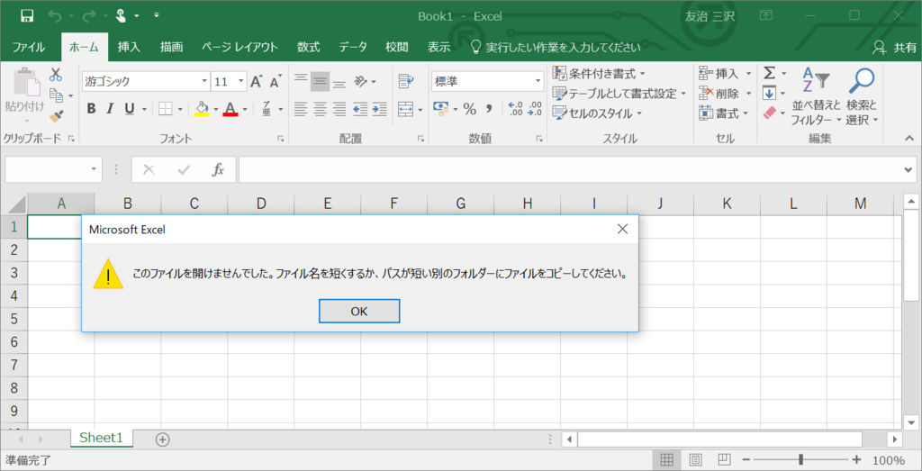Image resolution: width=922 pixels, height=471 pixels.
Task: Click the Clear eraser icon
Action: click(770, 113)
